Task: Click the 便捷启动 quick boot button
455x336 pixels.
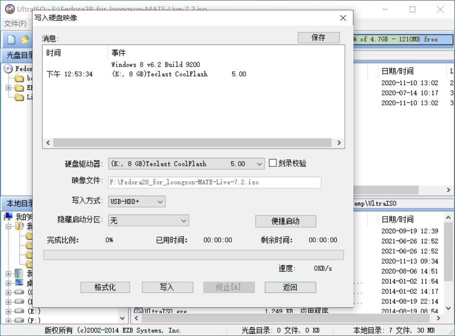Action: (x=285, y=221)
